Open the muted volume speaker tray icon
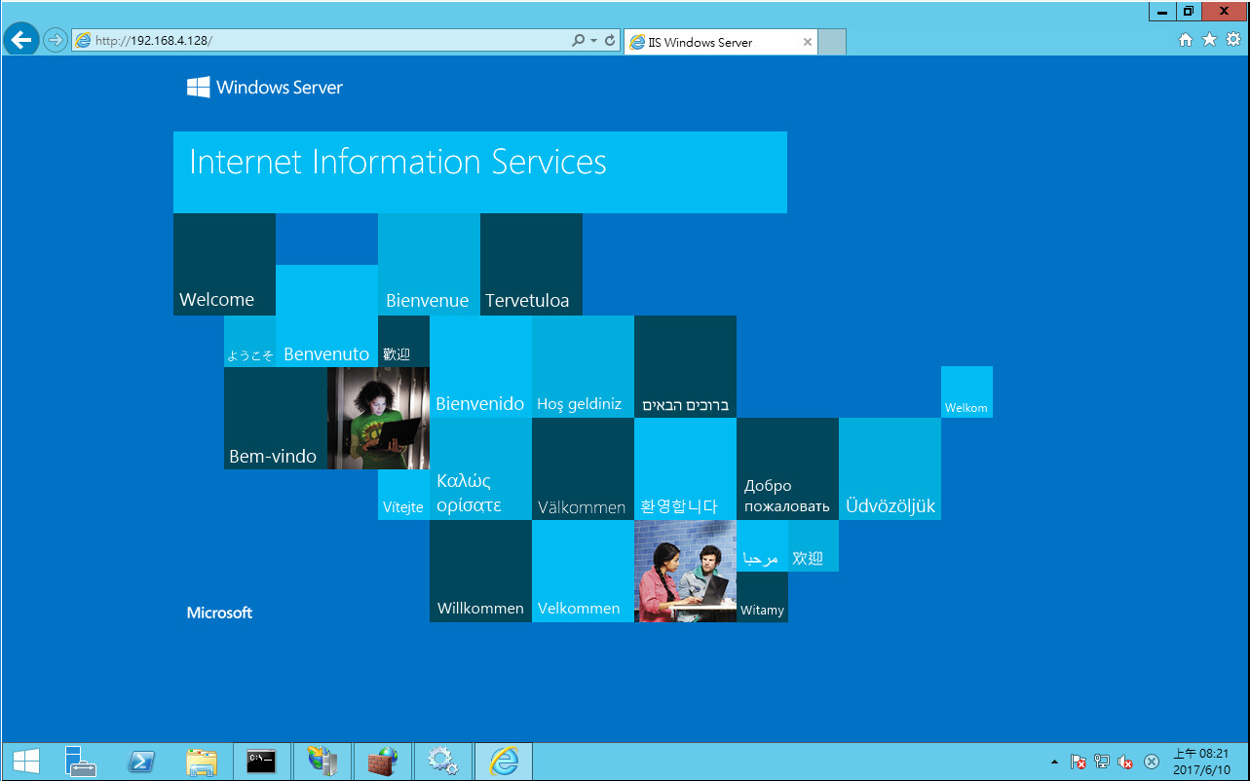This screenshot has width=1250, height=781. tap(1125, 762)
